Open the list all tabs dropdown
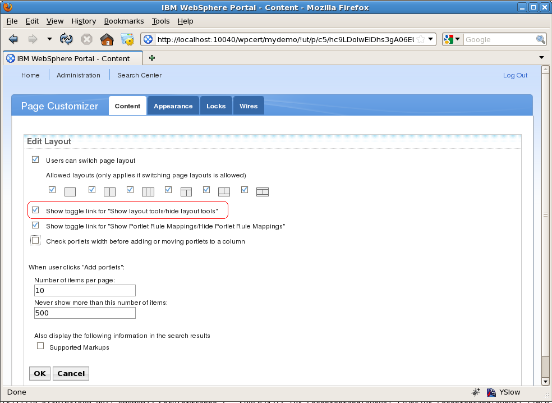The width and height of the screenshot is (552, 403). tap(541, 57)
